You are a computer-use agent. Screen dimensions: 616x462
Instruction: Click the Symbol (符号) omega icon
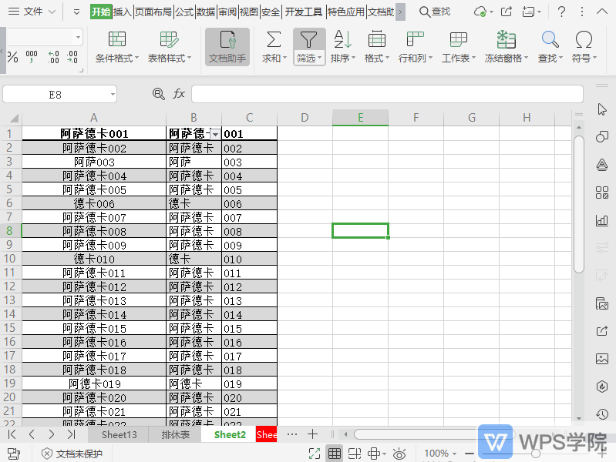point(584,40)
